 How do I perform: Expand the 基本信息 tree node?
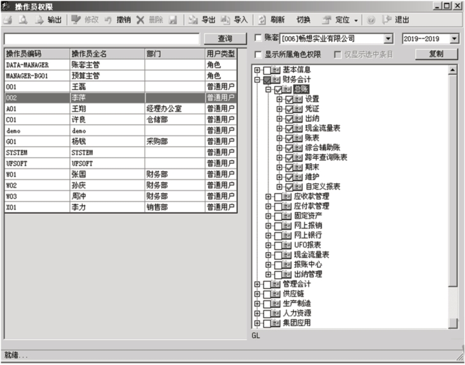tap(257, 70)
